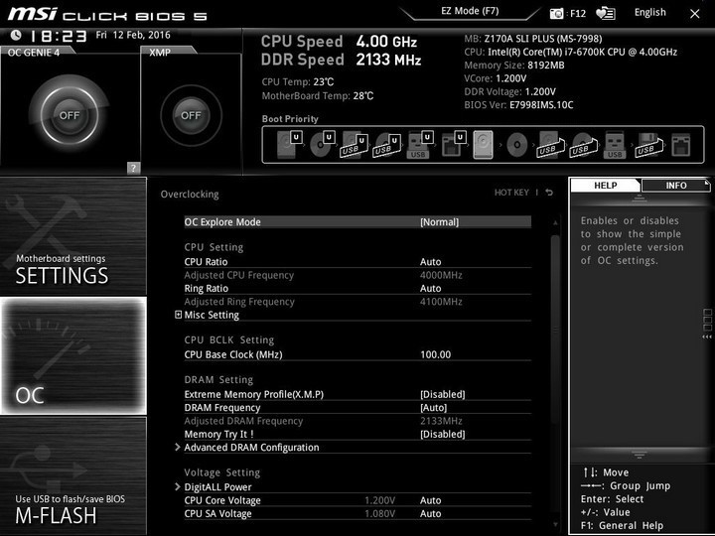Go back using the return arrow icon
The height and width of the screenshot is (536, 715).
click(549, 193)
